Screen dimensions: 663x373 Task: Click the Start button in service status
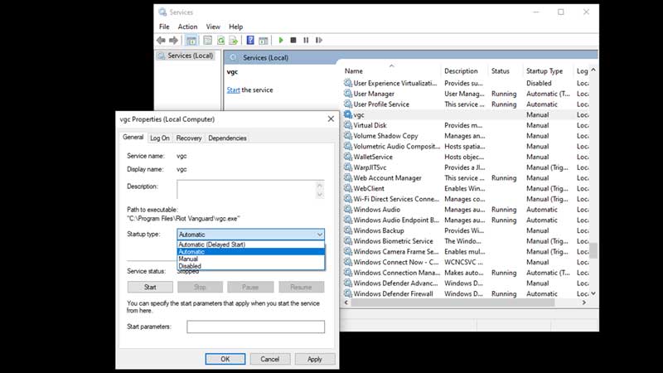pyautogui.click(x=150, y=287)
